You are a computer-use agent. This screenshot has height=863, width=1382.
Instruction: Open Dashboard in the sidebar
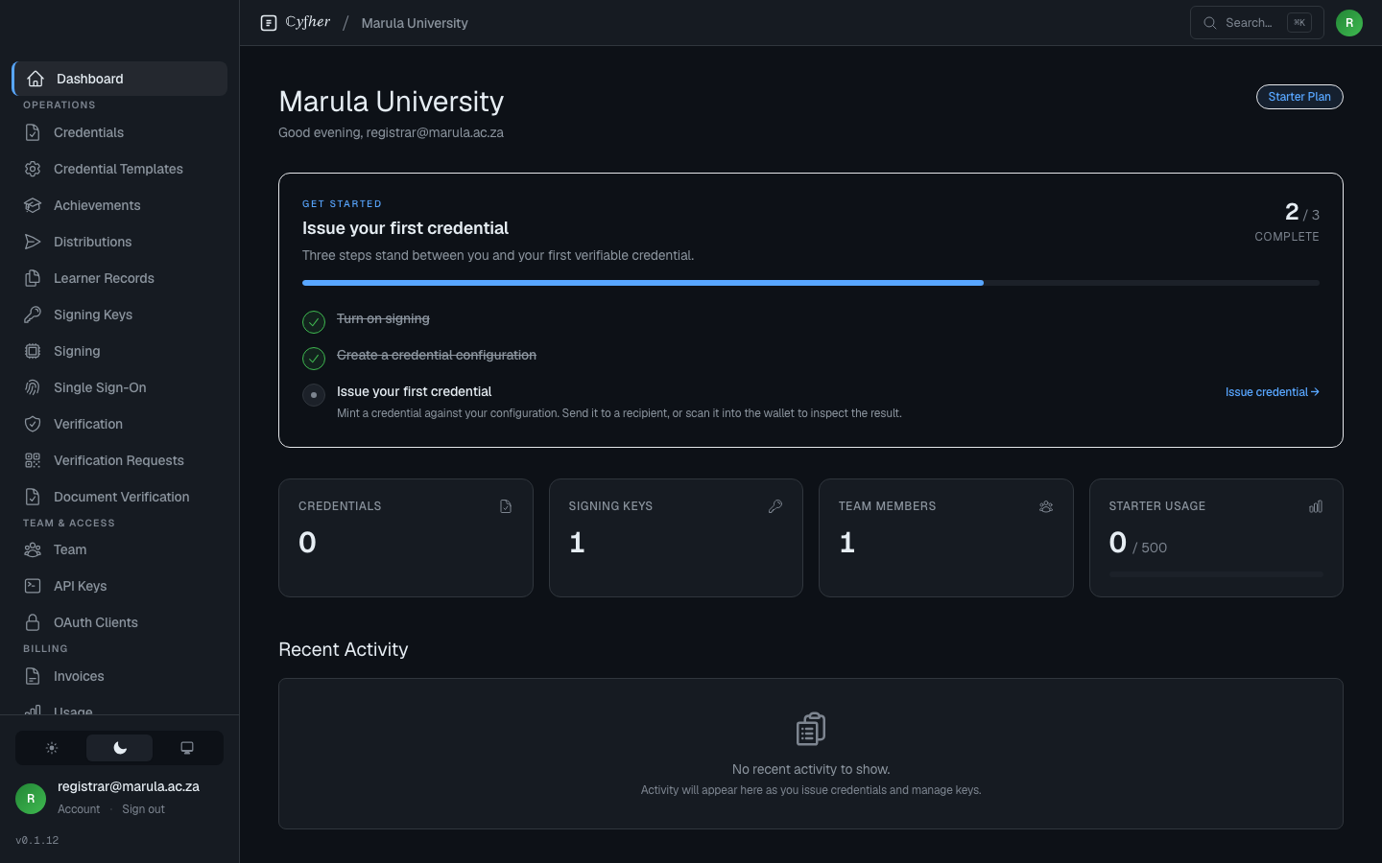120,79
